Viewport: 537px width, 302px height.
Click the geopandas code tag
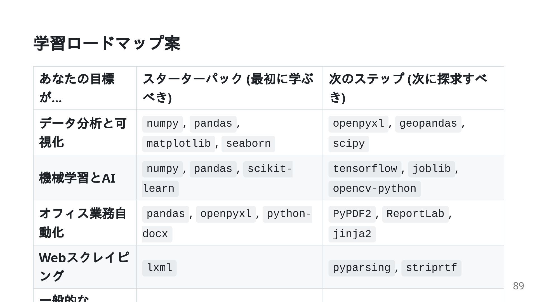[428, 124]
